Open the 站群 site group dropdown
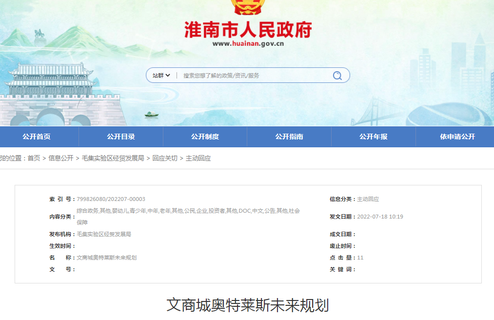Image resolution: width=494 pixels, height=320 pixels. pyautogui.click(x=157, y=75)
